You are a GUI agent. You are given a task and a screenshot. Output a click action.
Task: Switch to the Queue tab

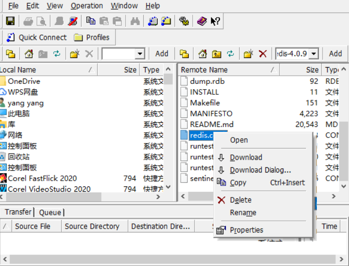50,212
